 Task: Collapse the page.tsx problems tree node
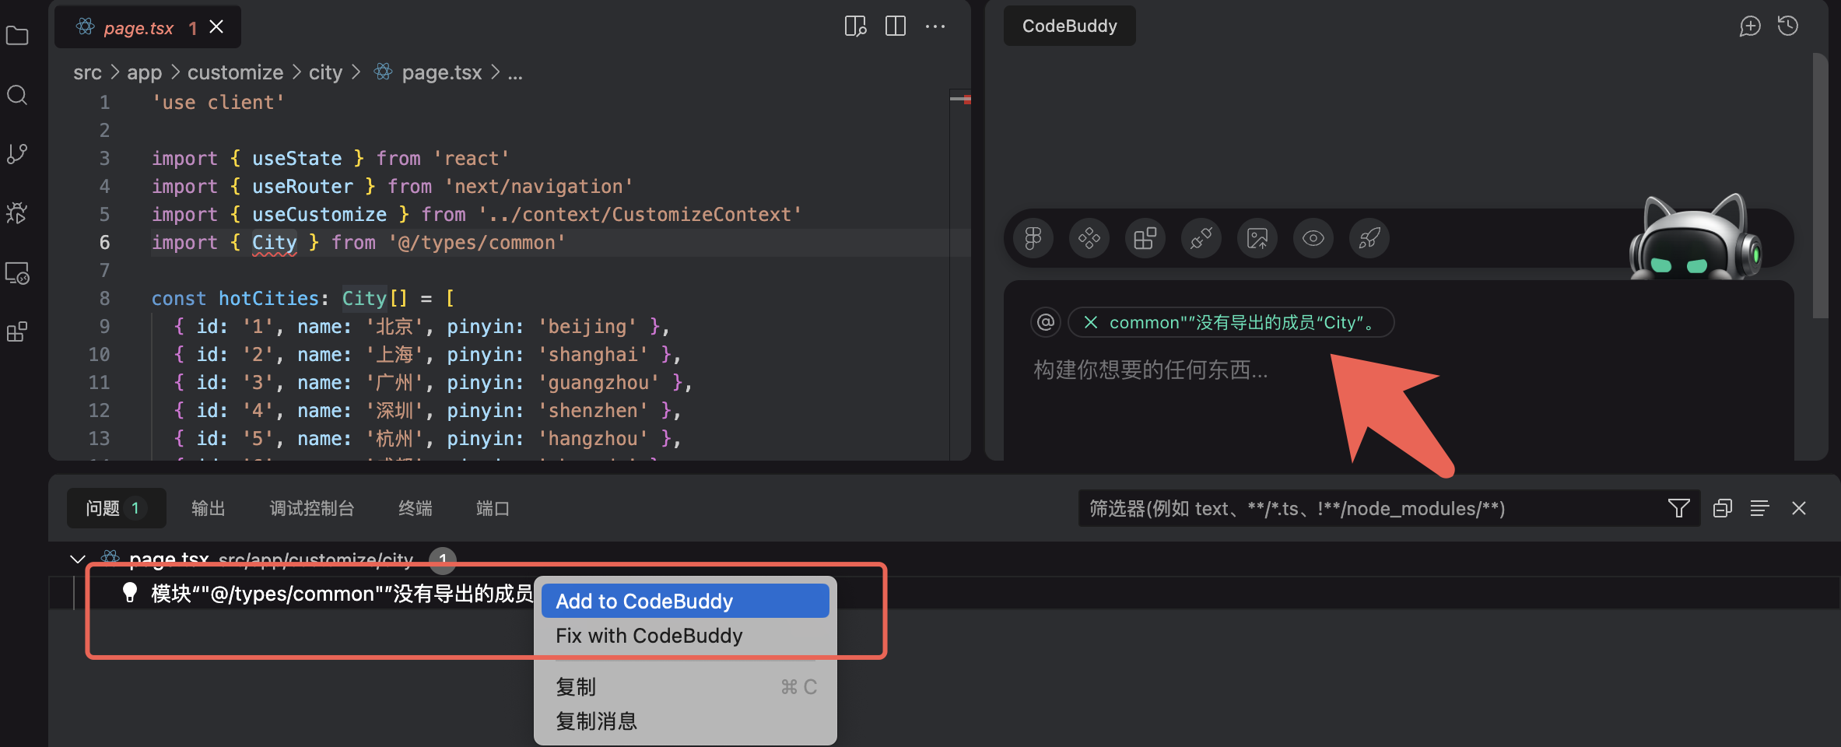coord(78,559)
